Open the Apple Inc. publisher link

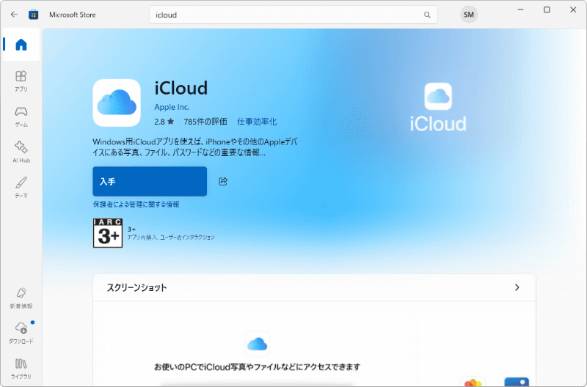[x=172, y=107]
